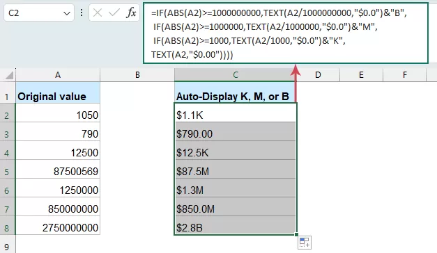The height and width of the screenshot is (253, 437).
Task: Select cell containing 1050
Action: click(58, 113)
